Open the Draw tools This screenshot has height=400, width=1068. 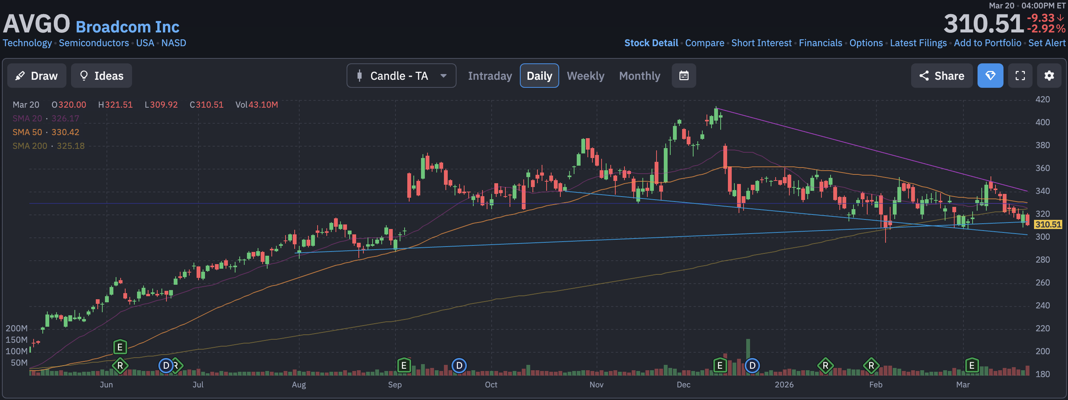(37, 76)
